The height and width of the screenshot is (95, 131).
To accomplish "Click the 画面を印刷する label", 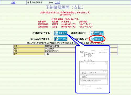I will tap(80, 33).
